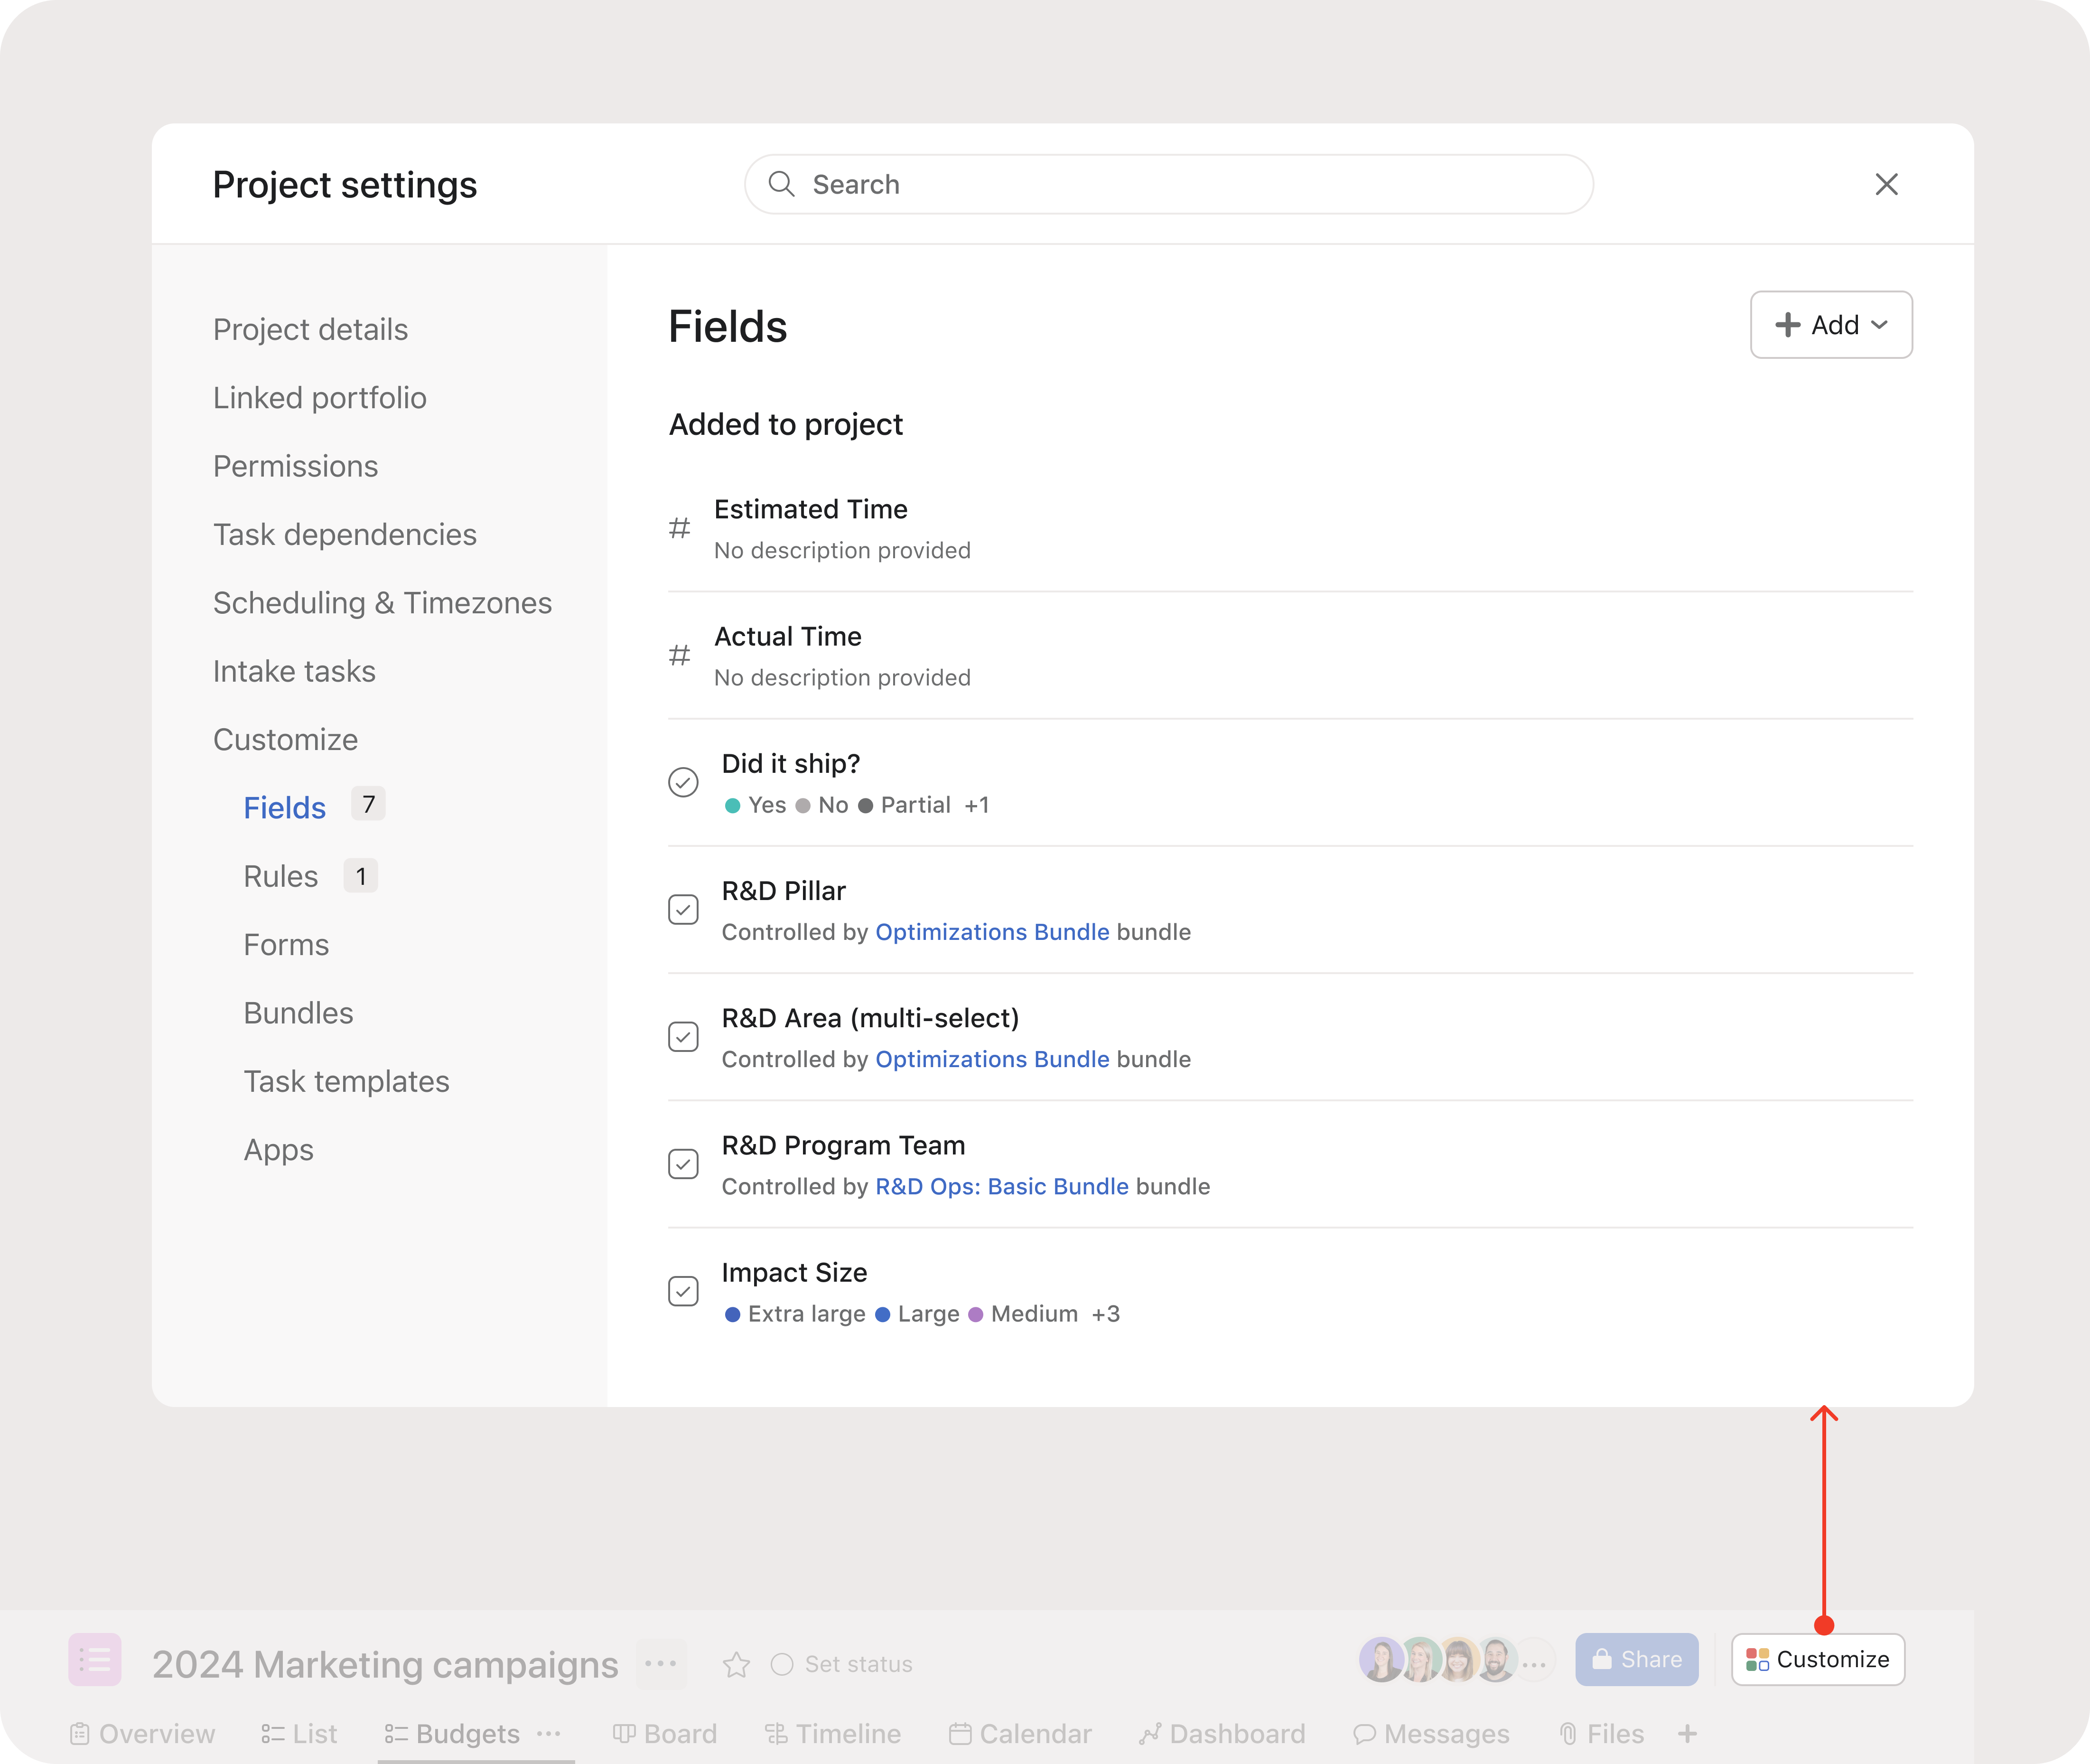Open the Dashboard view icon
Image resolution: width=2090 pixels, height=1764 pixels.
tap(1151, 1733)
